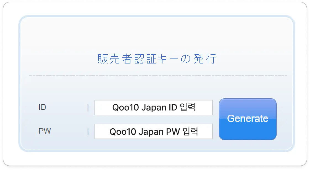Click the blue Generate button
Screen dimensions: 310x170
tap(248, 119)
